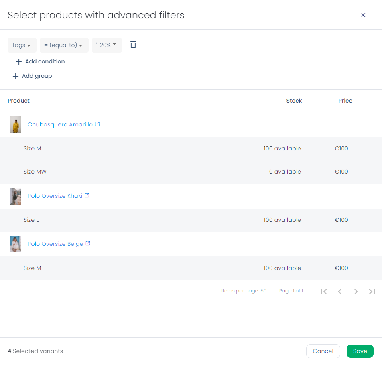This screenshot has height=367, width=382.
Task: Open the '-20% tag value dropdown
Action: tap(107, 45)
